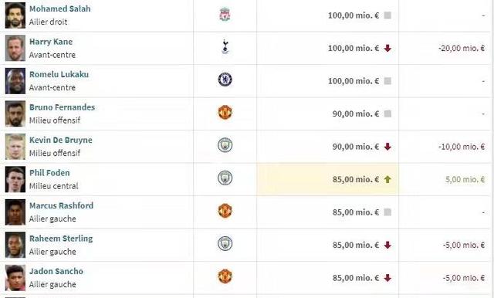494x298 pixels.
Task: Open the Chelsea crest in Lukaku's row
Action: click(225, 80)
